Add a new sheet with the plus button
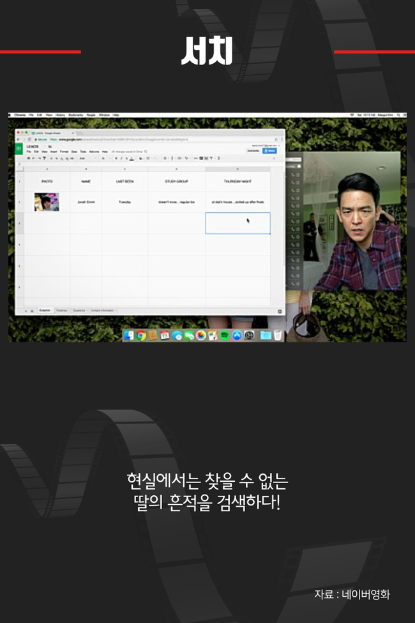This screenshot has width=415, height=623. click(26, 311)
